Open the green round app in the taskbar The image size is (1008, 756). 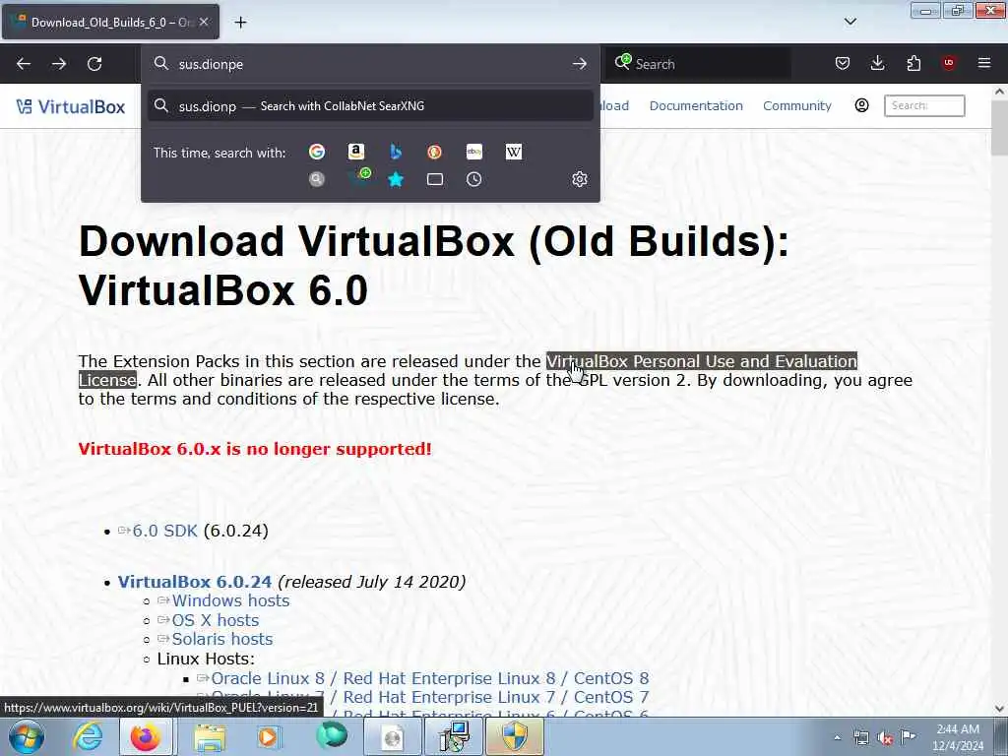(331, 736)
